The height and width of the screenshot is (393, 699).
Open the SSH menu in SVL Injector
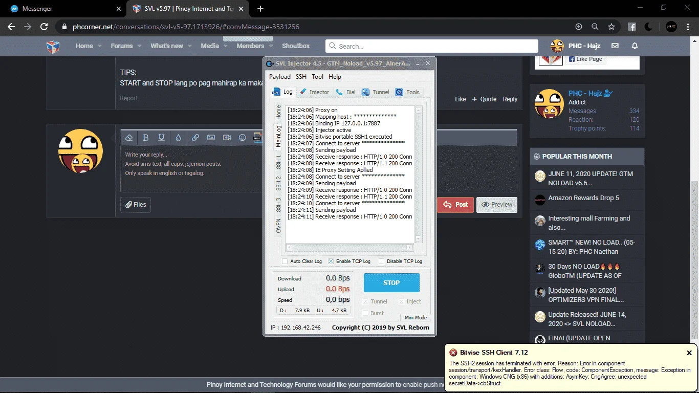(x=301, y=77)
